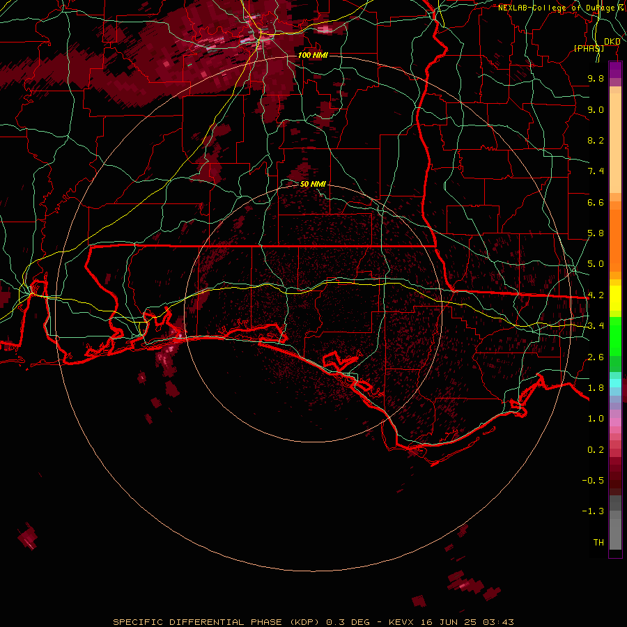627x627 pixels.
Task: Select the 8.2 scale value
Action: (596, 140)
